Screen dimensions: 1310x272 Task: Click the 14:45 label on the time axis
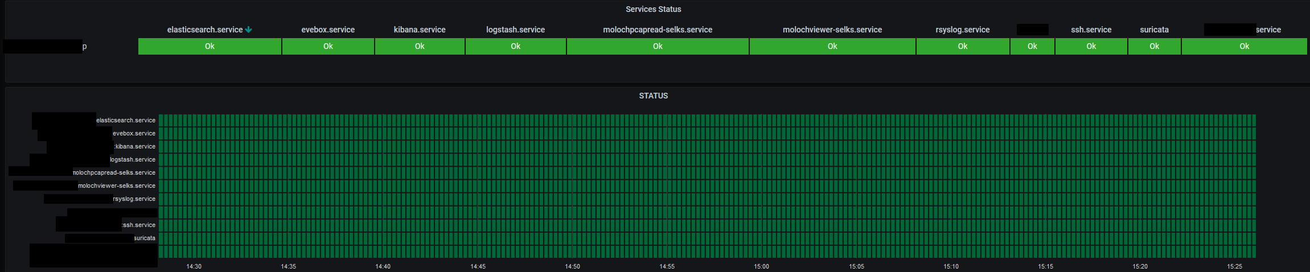click(x=478, y=266)
